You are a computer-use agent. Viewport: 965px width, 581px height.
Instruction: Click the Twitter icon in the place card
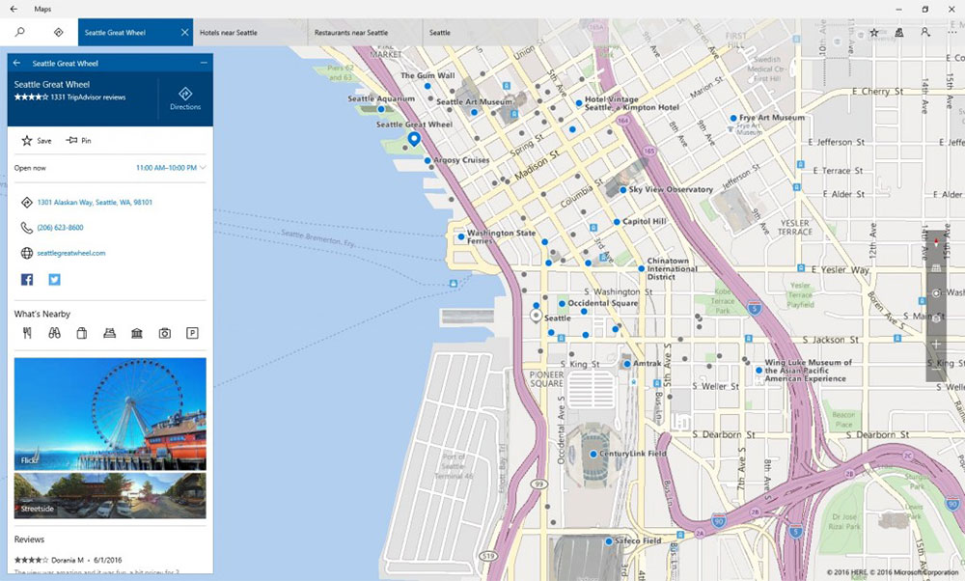point(54,280)
